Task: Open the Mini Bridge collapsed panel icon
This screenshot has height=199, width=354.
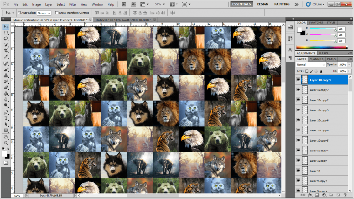Action: pos(290,27)
